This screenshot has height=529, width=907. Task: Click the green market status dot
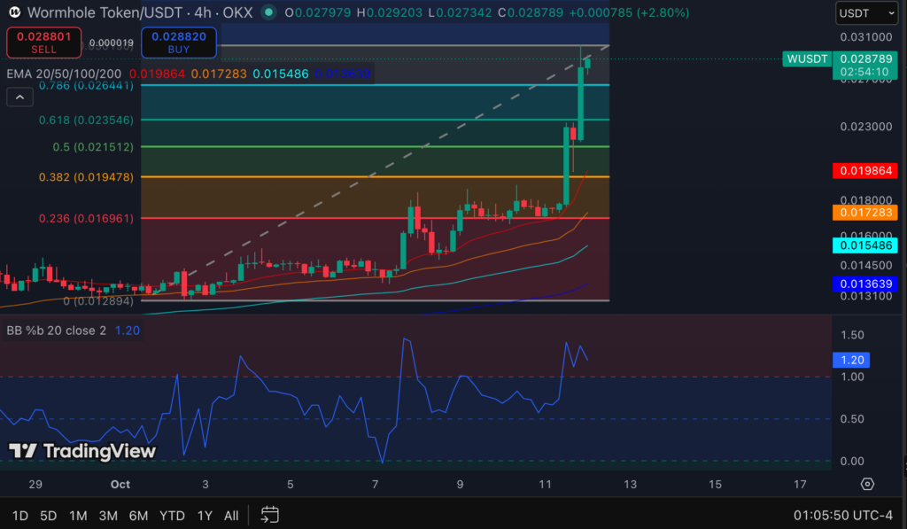(267, 12)
